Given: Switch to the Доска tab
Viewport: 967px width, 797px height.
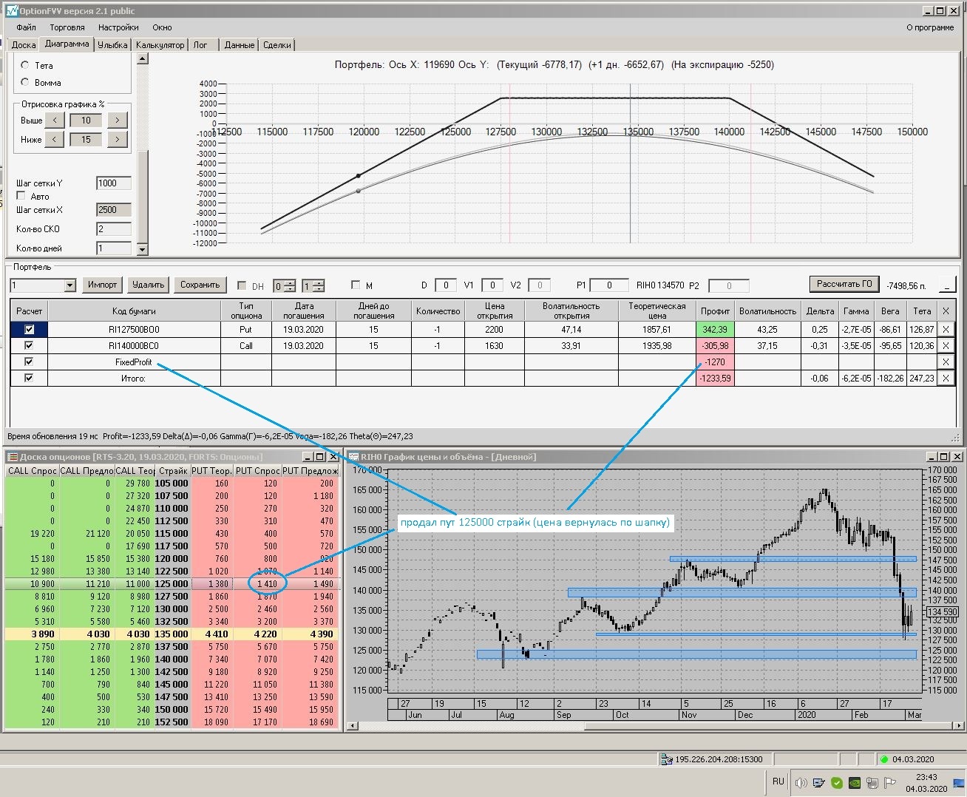Looking at the screenshot, I should point(24,45).
